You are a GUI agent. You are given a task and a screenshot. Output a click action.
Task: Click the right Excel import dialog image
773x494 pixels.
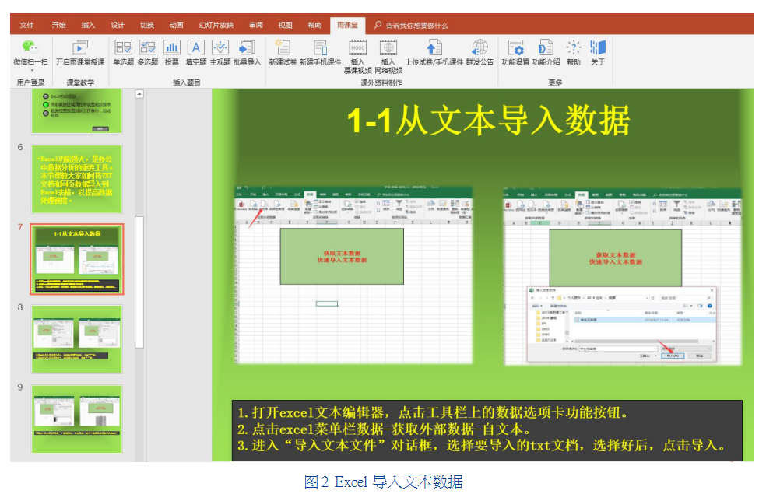[x=622, y=276]
